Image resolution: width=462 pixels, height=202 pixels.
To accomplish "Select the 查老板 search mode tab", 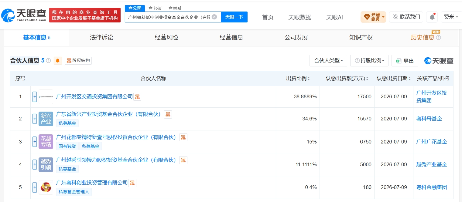I will pyautogui.click(x=155, y=8).
